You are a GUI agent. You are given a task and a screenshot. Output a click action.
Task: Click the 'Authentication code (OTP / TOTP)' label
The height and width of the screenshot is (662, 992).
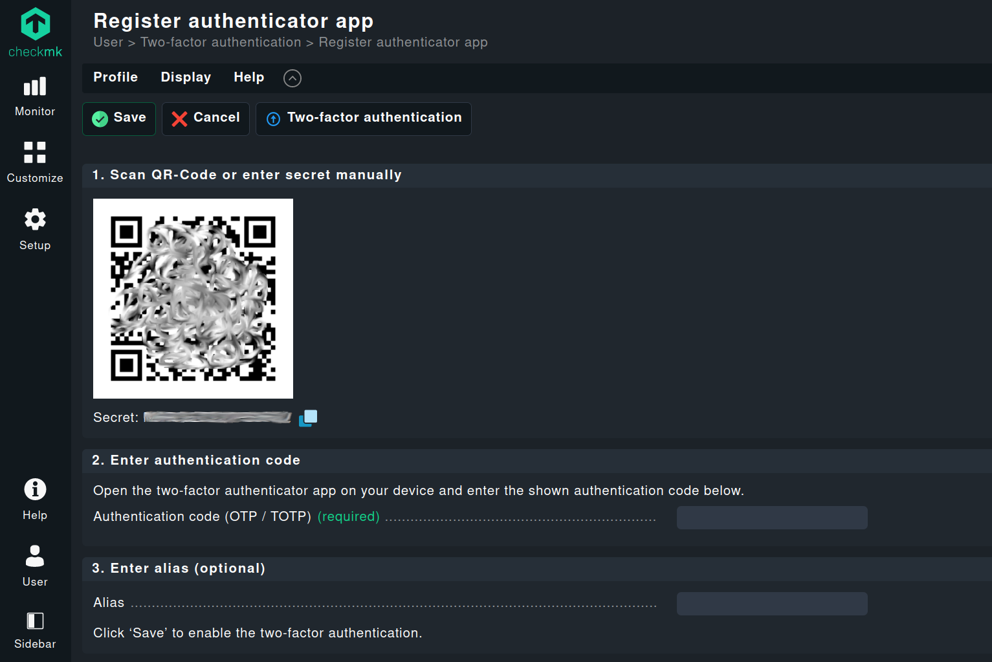[x=203, y=517]
